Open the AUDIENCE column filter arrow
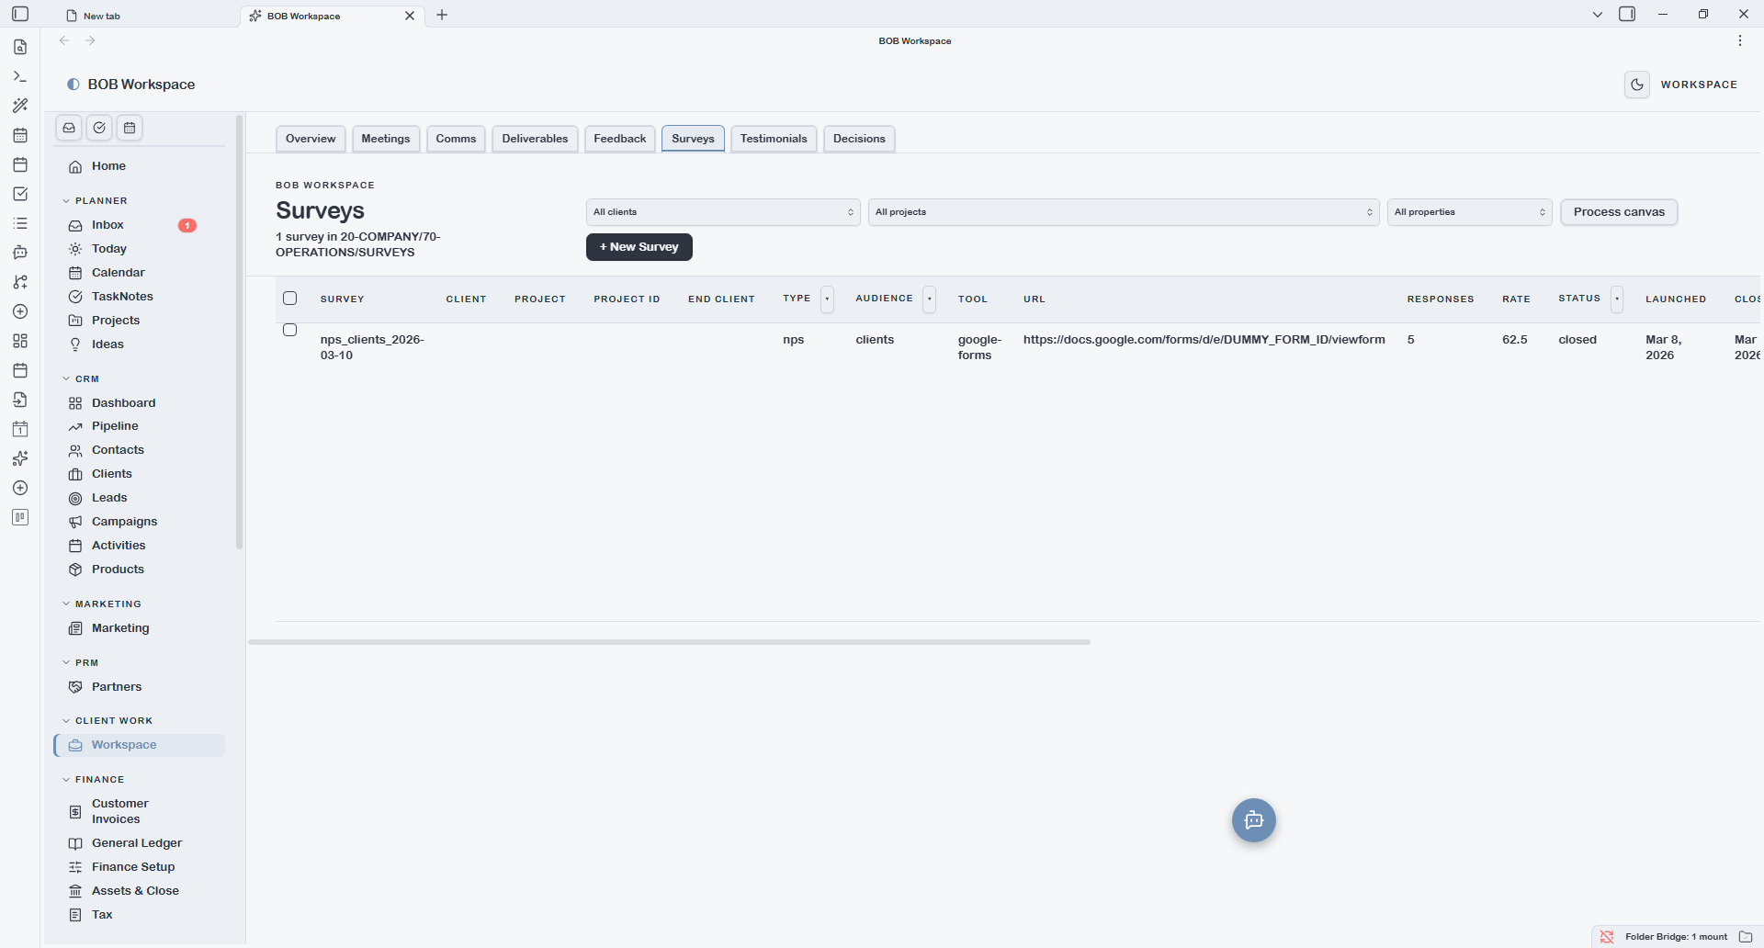The width and height of the screenshot is (1764, 948). tap(929, 299)
